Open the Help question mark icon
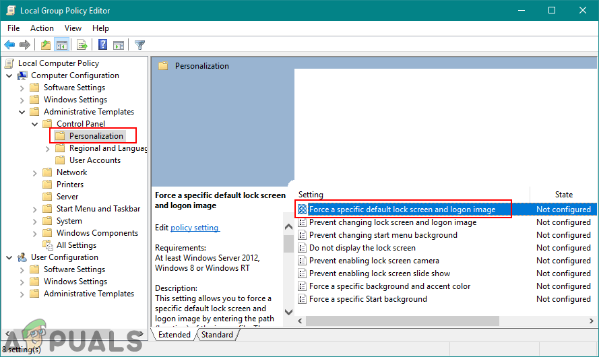Viewport: 599px width, 357px height. point(103,45)
